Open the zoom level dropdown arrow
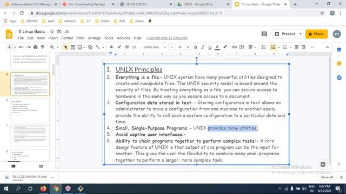Screen dimensions: 346x194 pos(58,47)
